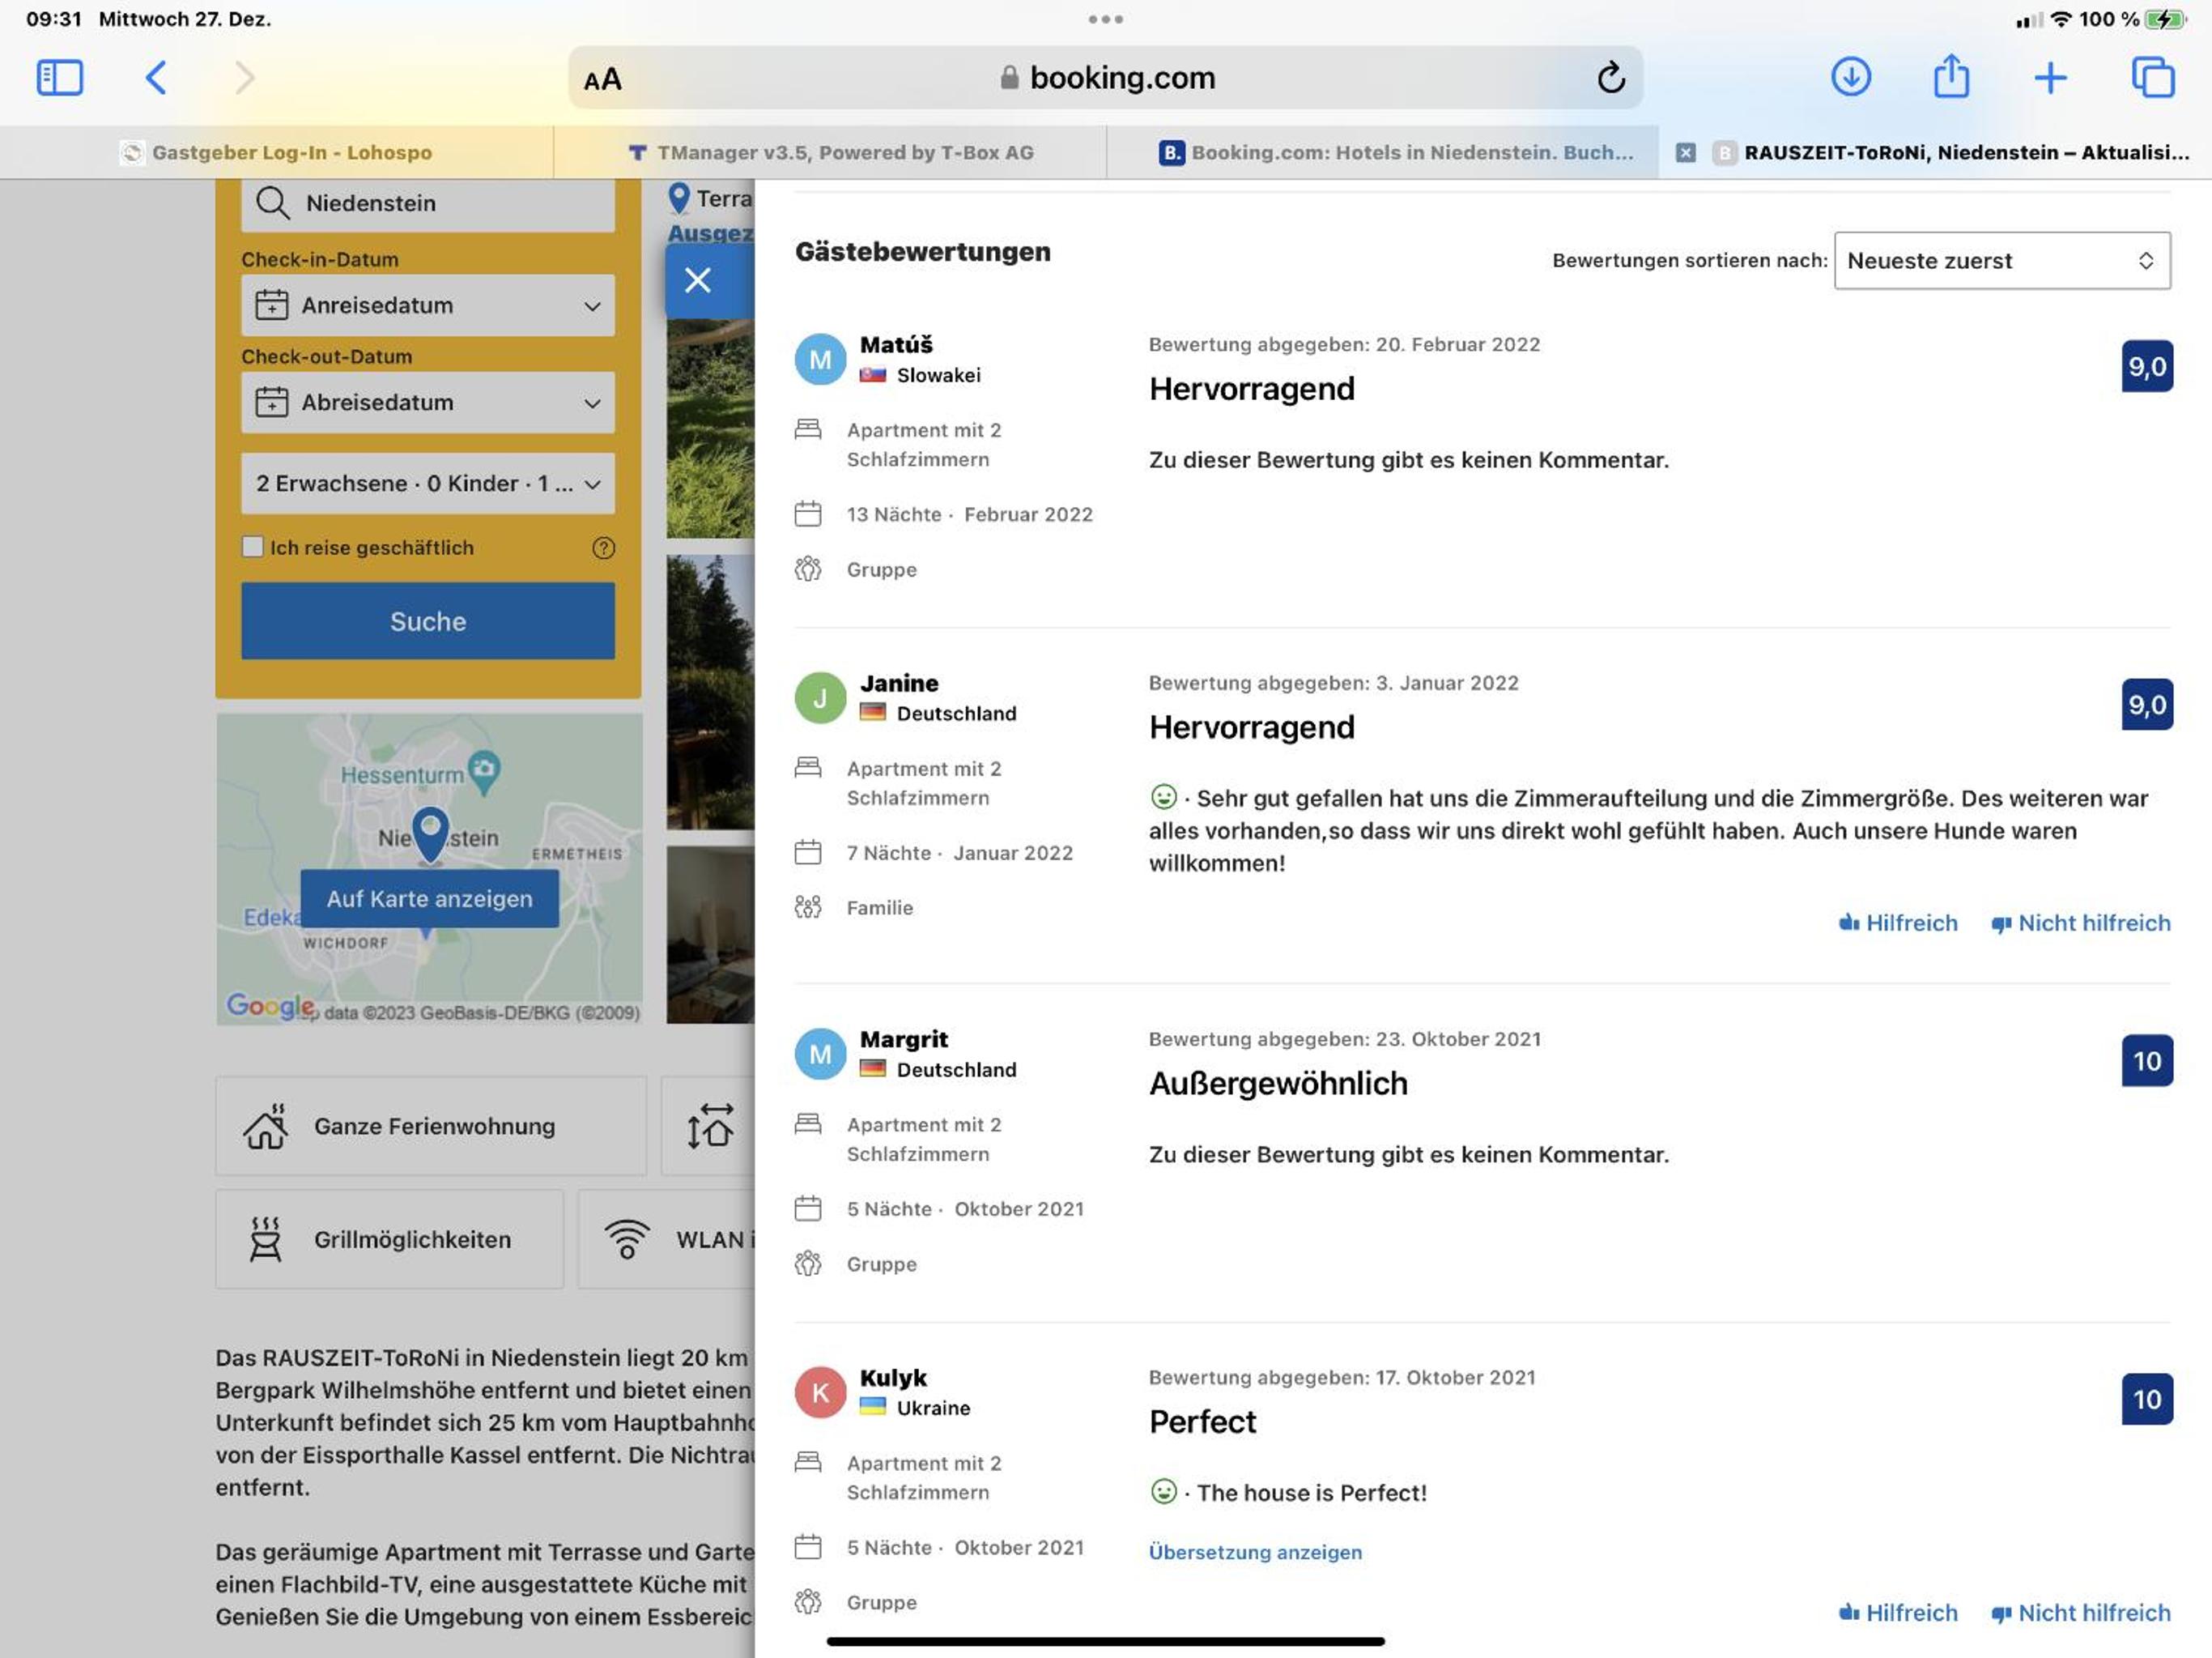
Task: Close the reviews panel with white X
Action: coord(697,280)
